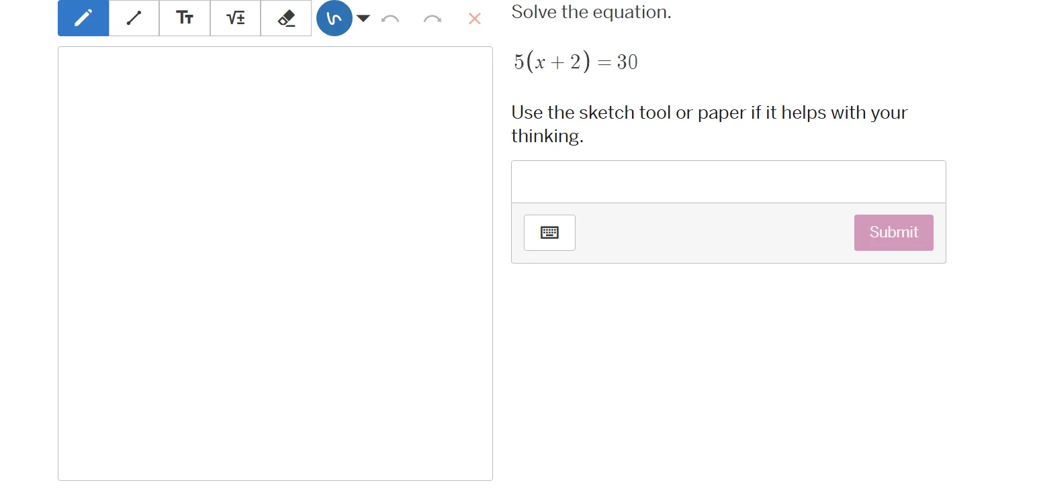Click inside the sketch canvas area
The image size is (1039, 499).
coord(275,264)
